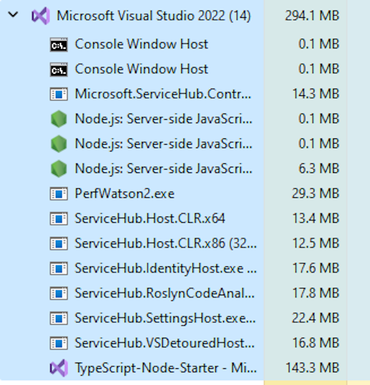Click the Microsoft.ServiceHub.Contr... process icon

[59, 94]
